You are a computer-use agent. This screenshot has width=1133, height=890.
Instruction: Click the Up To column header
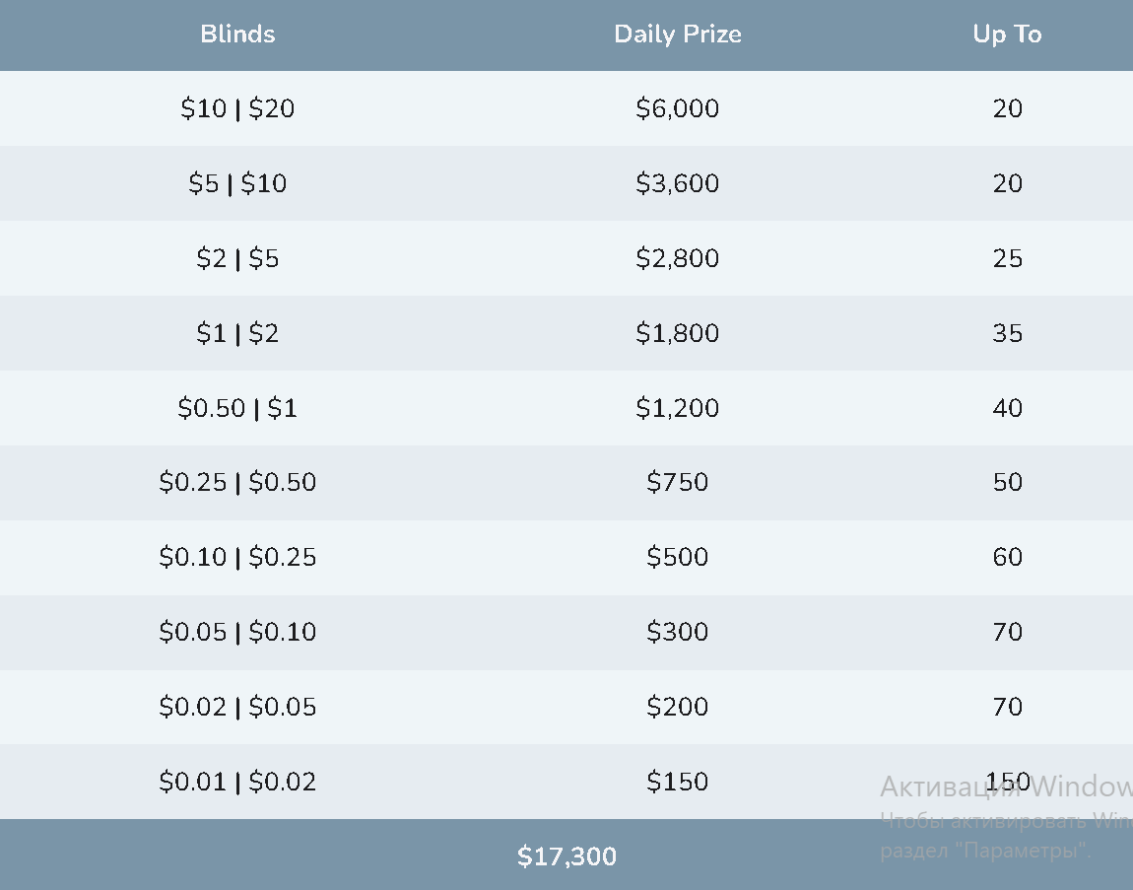click(1007, 34)
